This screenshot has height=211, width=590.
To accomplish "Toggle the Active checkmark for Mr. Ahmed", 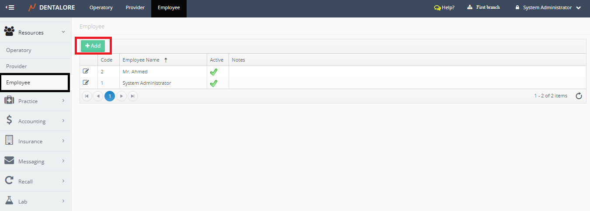I will [x=214, y=72].
